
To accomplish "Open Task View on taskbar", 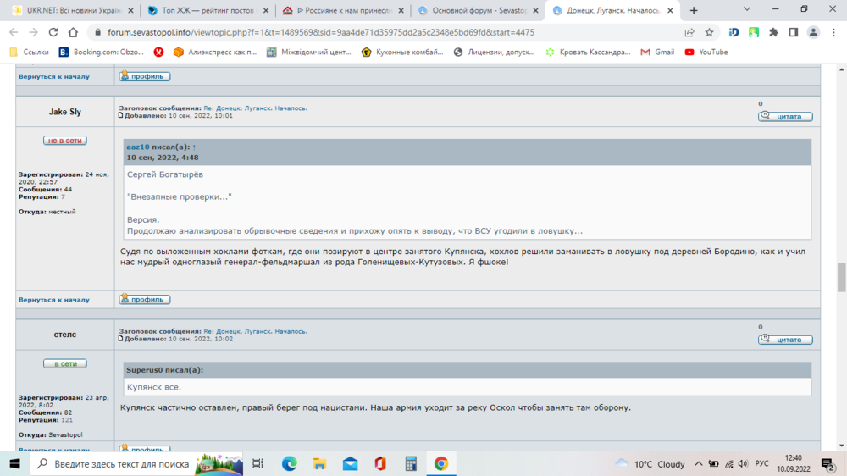I will click(x=257, y=463).
